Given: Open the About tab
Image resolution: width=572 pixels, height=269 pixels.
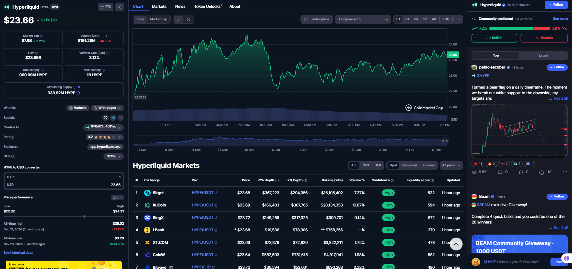Looking at the screenshot, I should pos(235,6).
